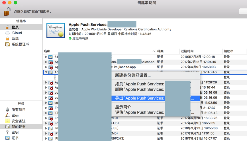
Task: Show the 证书 category
Action: click(21, 138)
